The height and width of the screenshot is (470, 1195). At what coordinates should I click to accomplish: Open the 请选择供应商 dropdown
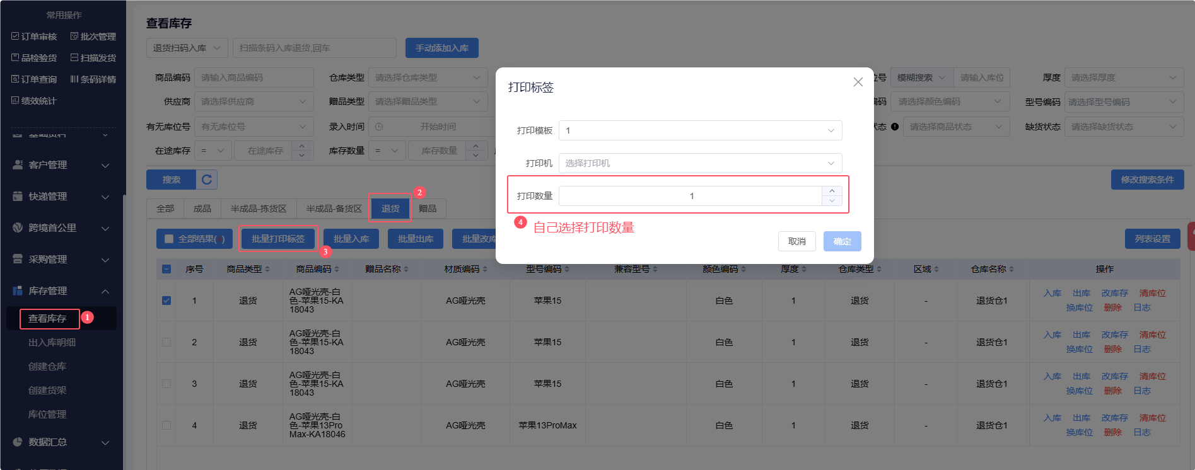[x=254, y=101]
